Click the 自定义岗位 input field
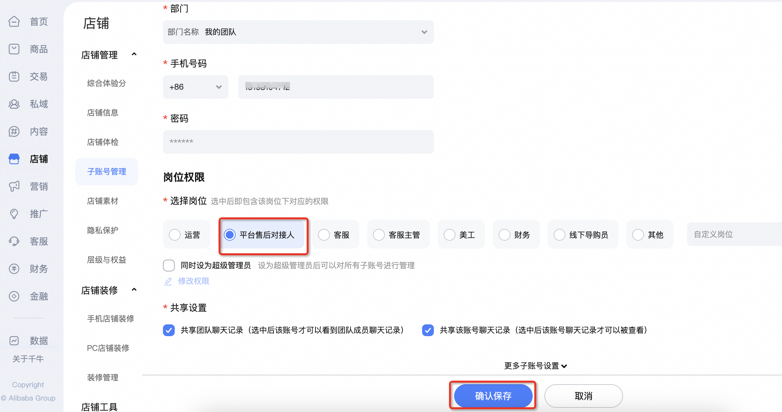782x412 pixels. coord(733,234)
